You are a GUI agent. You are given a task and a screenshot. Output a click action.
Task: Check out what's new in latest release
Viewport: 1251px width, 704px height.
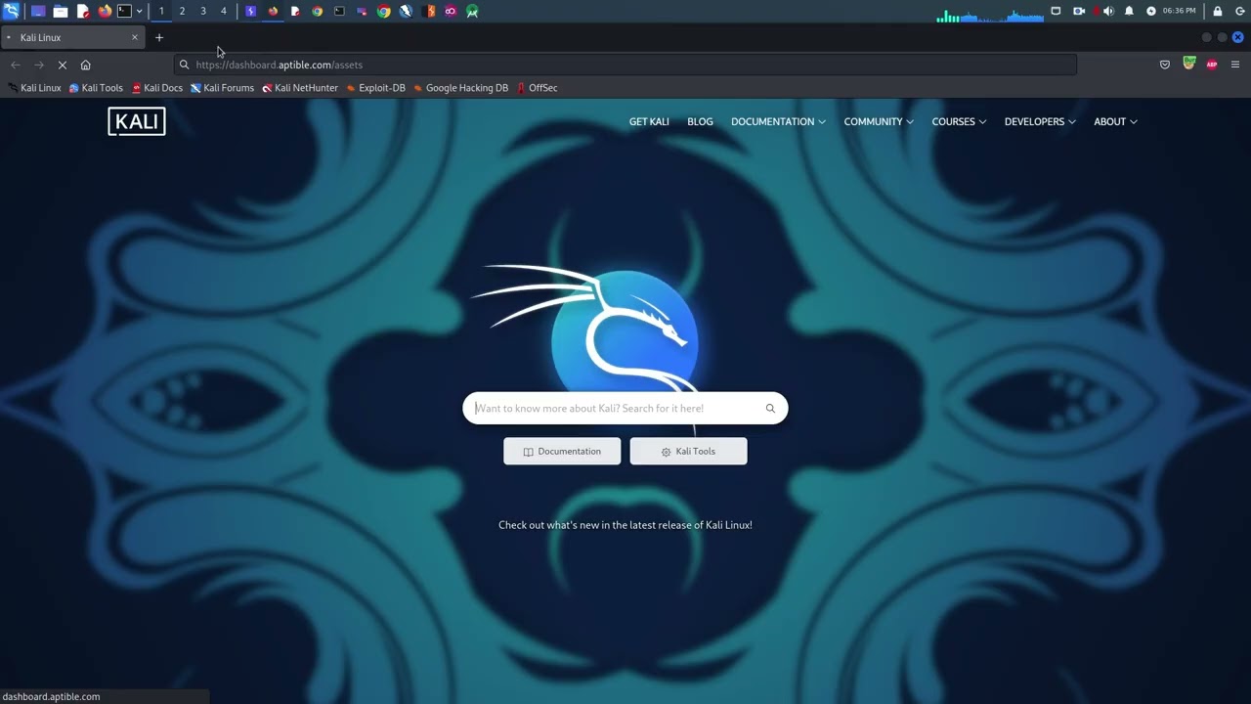625,525
